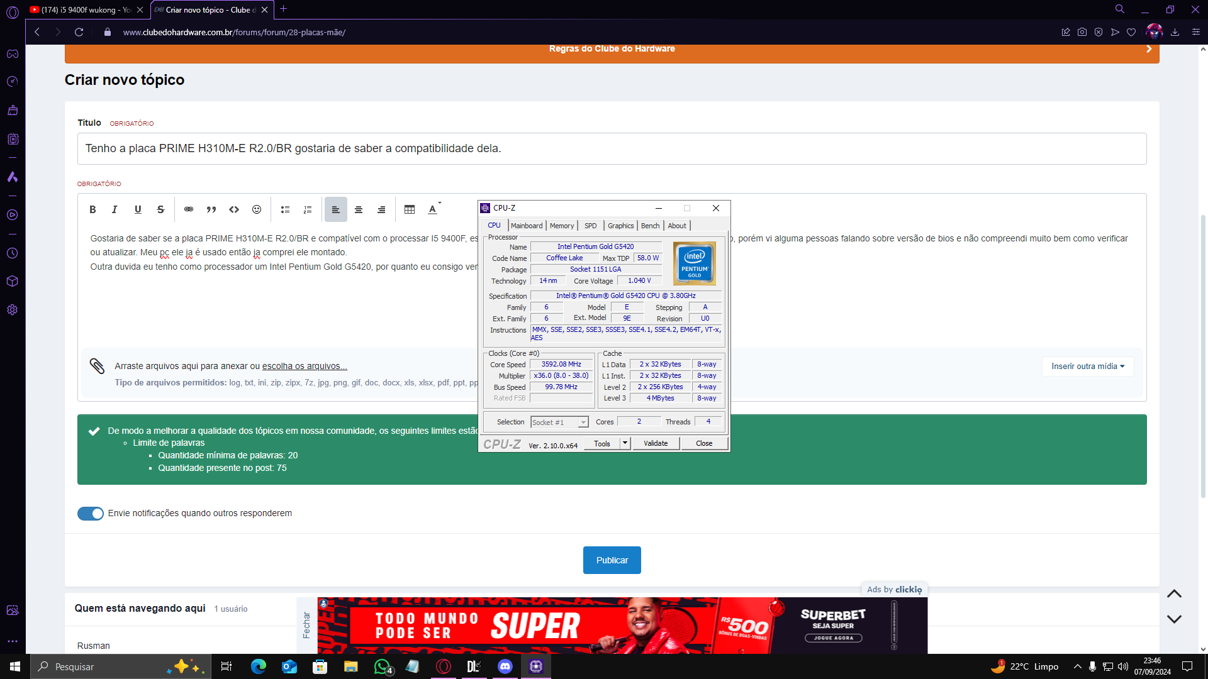
Task: Open the Inserir outra mídia dropdown
Action: click(1088, 367)
